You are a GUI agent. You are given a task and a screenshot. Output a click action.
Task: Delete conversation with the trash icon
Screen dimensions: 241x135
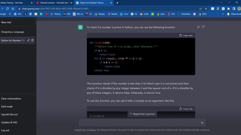tap(32, 40)
